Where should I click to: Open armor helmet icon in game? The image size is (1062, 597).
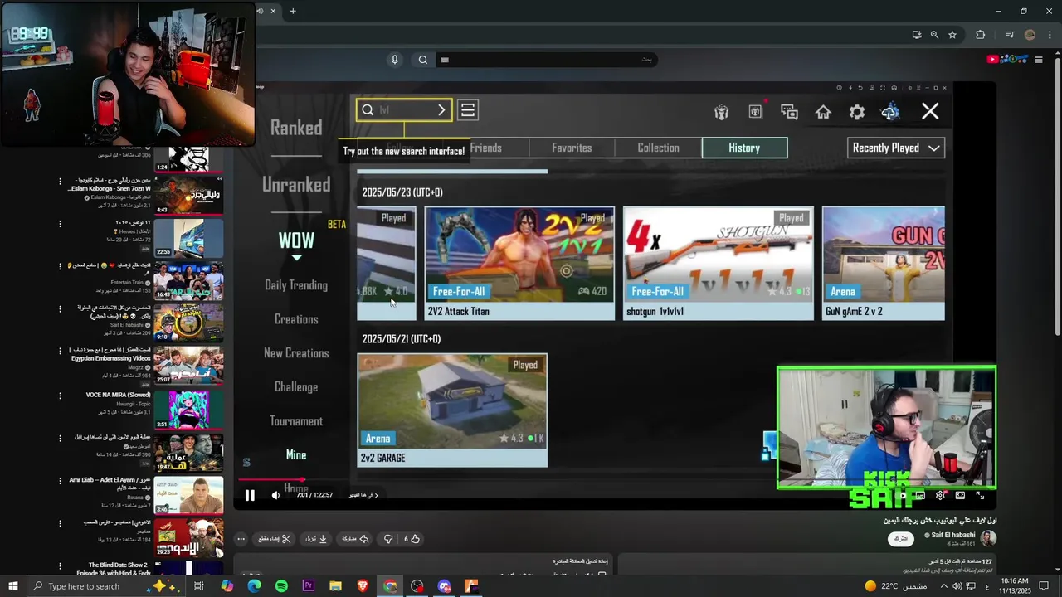click(x=721, y=112)
